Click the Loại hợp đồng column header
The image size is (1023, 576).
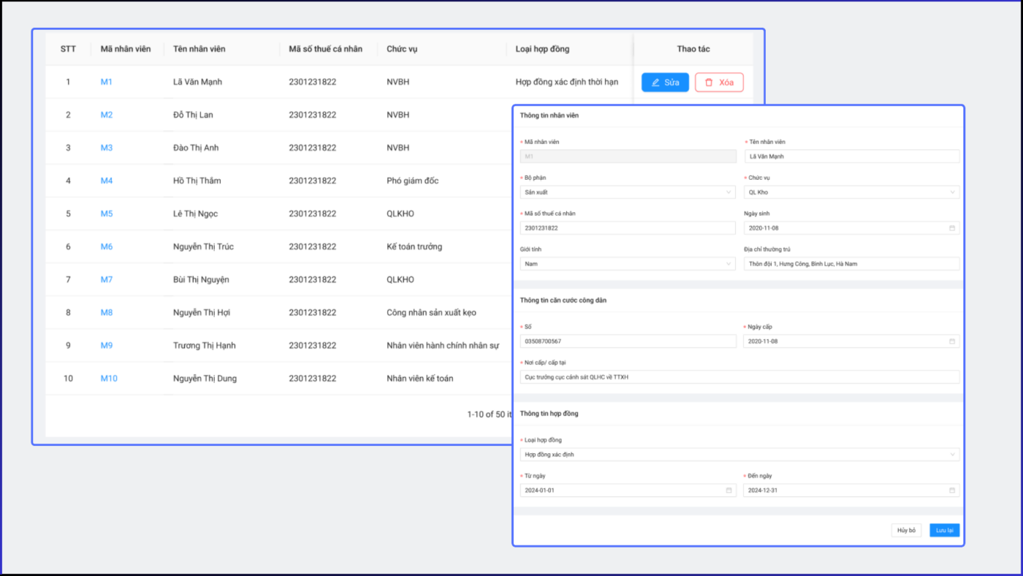[x=542, y=49]
